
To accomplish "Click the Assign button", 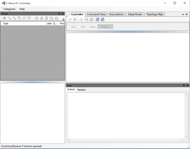I will pyautogui.click(x=105, y=27).
